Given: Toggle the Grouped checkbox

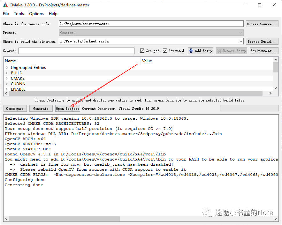Looking at the screenshot, I should point(142,51).
